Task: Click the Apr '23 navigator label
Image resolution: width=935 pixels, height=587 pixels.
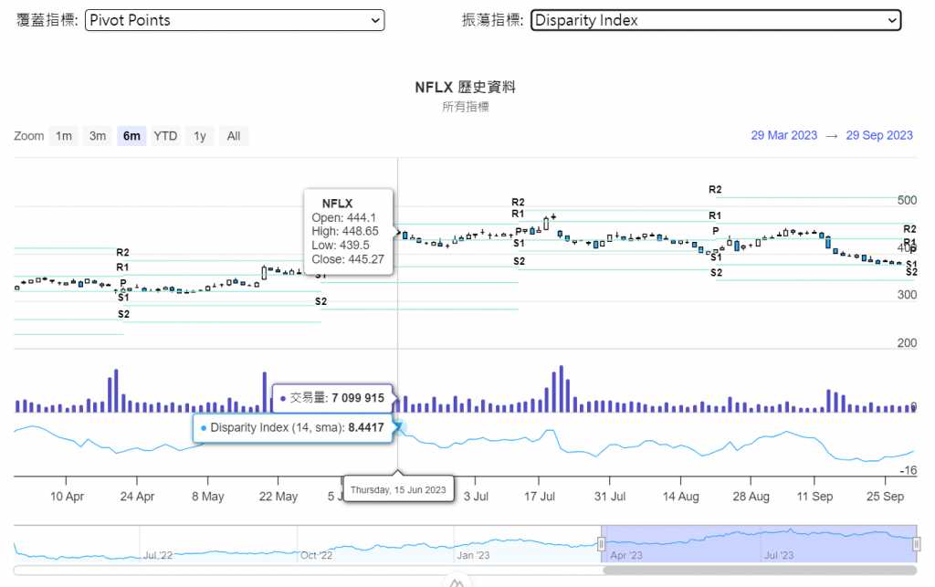Action: click(x=626, y=555)
